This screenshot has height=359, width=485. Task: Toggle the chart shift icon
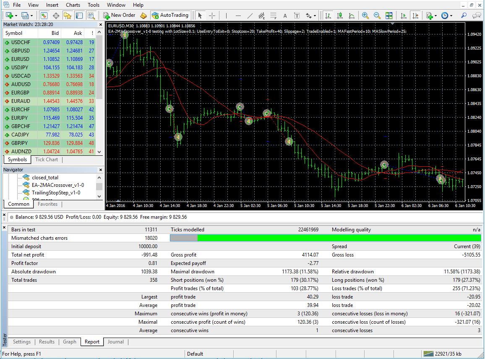(415, 15)
